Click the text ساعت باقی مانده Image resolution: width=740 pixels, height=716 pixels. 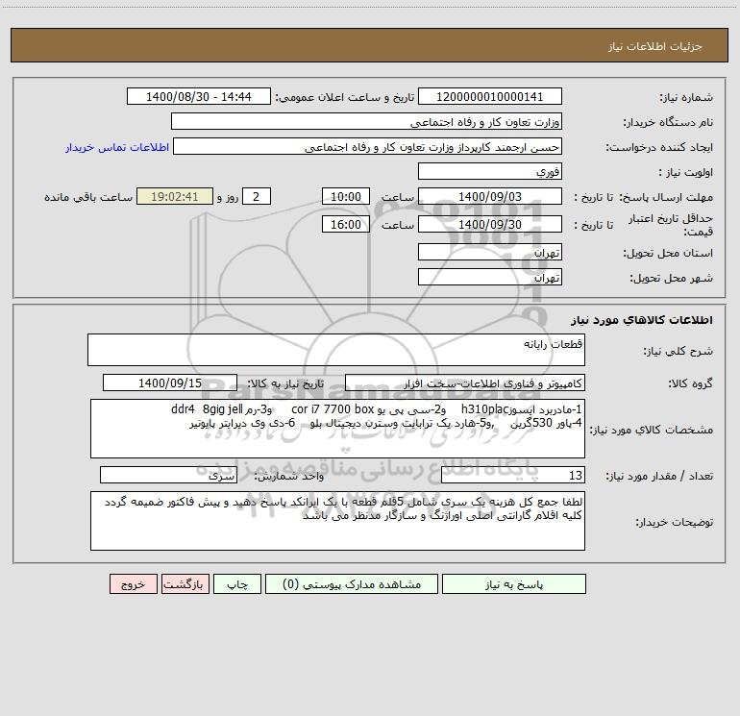point(88,197)
